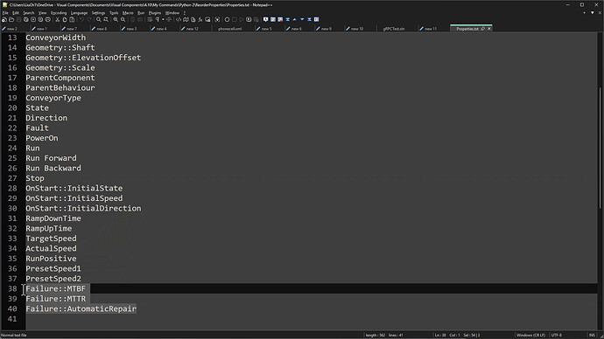This screenshot has height=339, width=604.
Task: Open the Plugins menu
Action: pyautogui.click(x=155, y=13)
